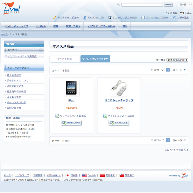This screenshot has height=193, width=193.
Task: Click the Taiwan flag icon for 繁體中文
Action: [122, 175]
